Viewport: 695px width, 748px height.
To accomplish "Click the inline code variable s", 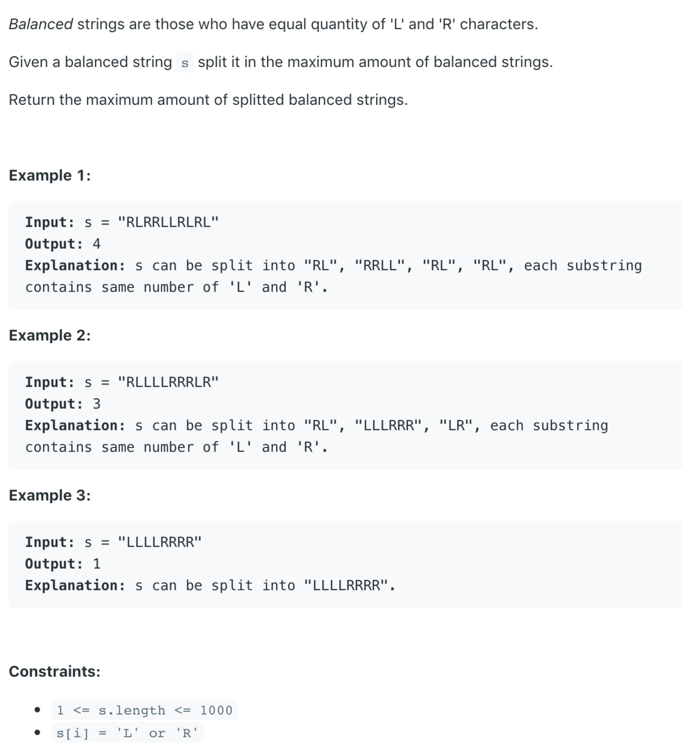I will 185,62.
